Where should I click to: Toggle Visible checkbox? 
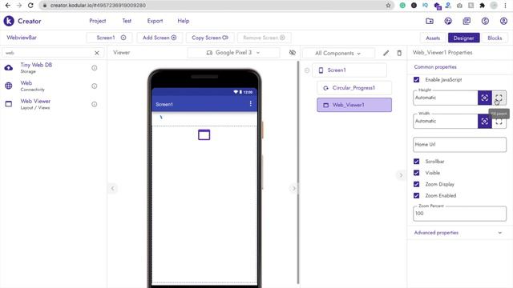coord(417,173)
